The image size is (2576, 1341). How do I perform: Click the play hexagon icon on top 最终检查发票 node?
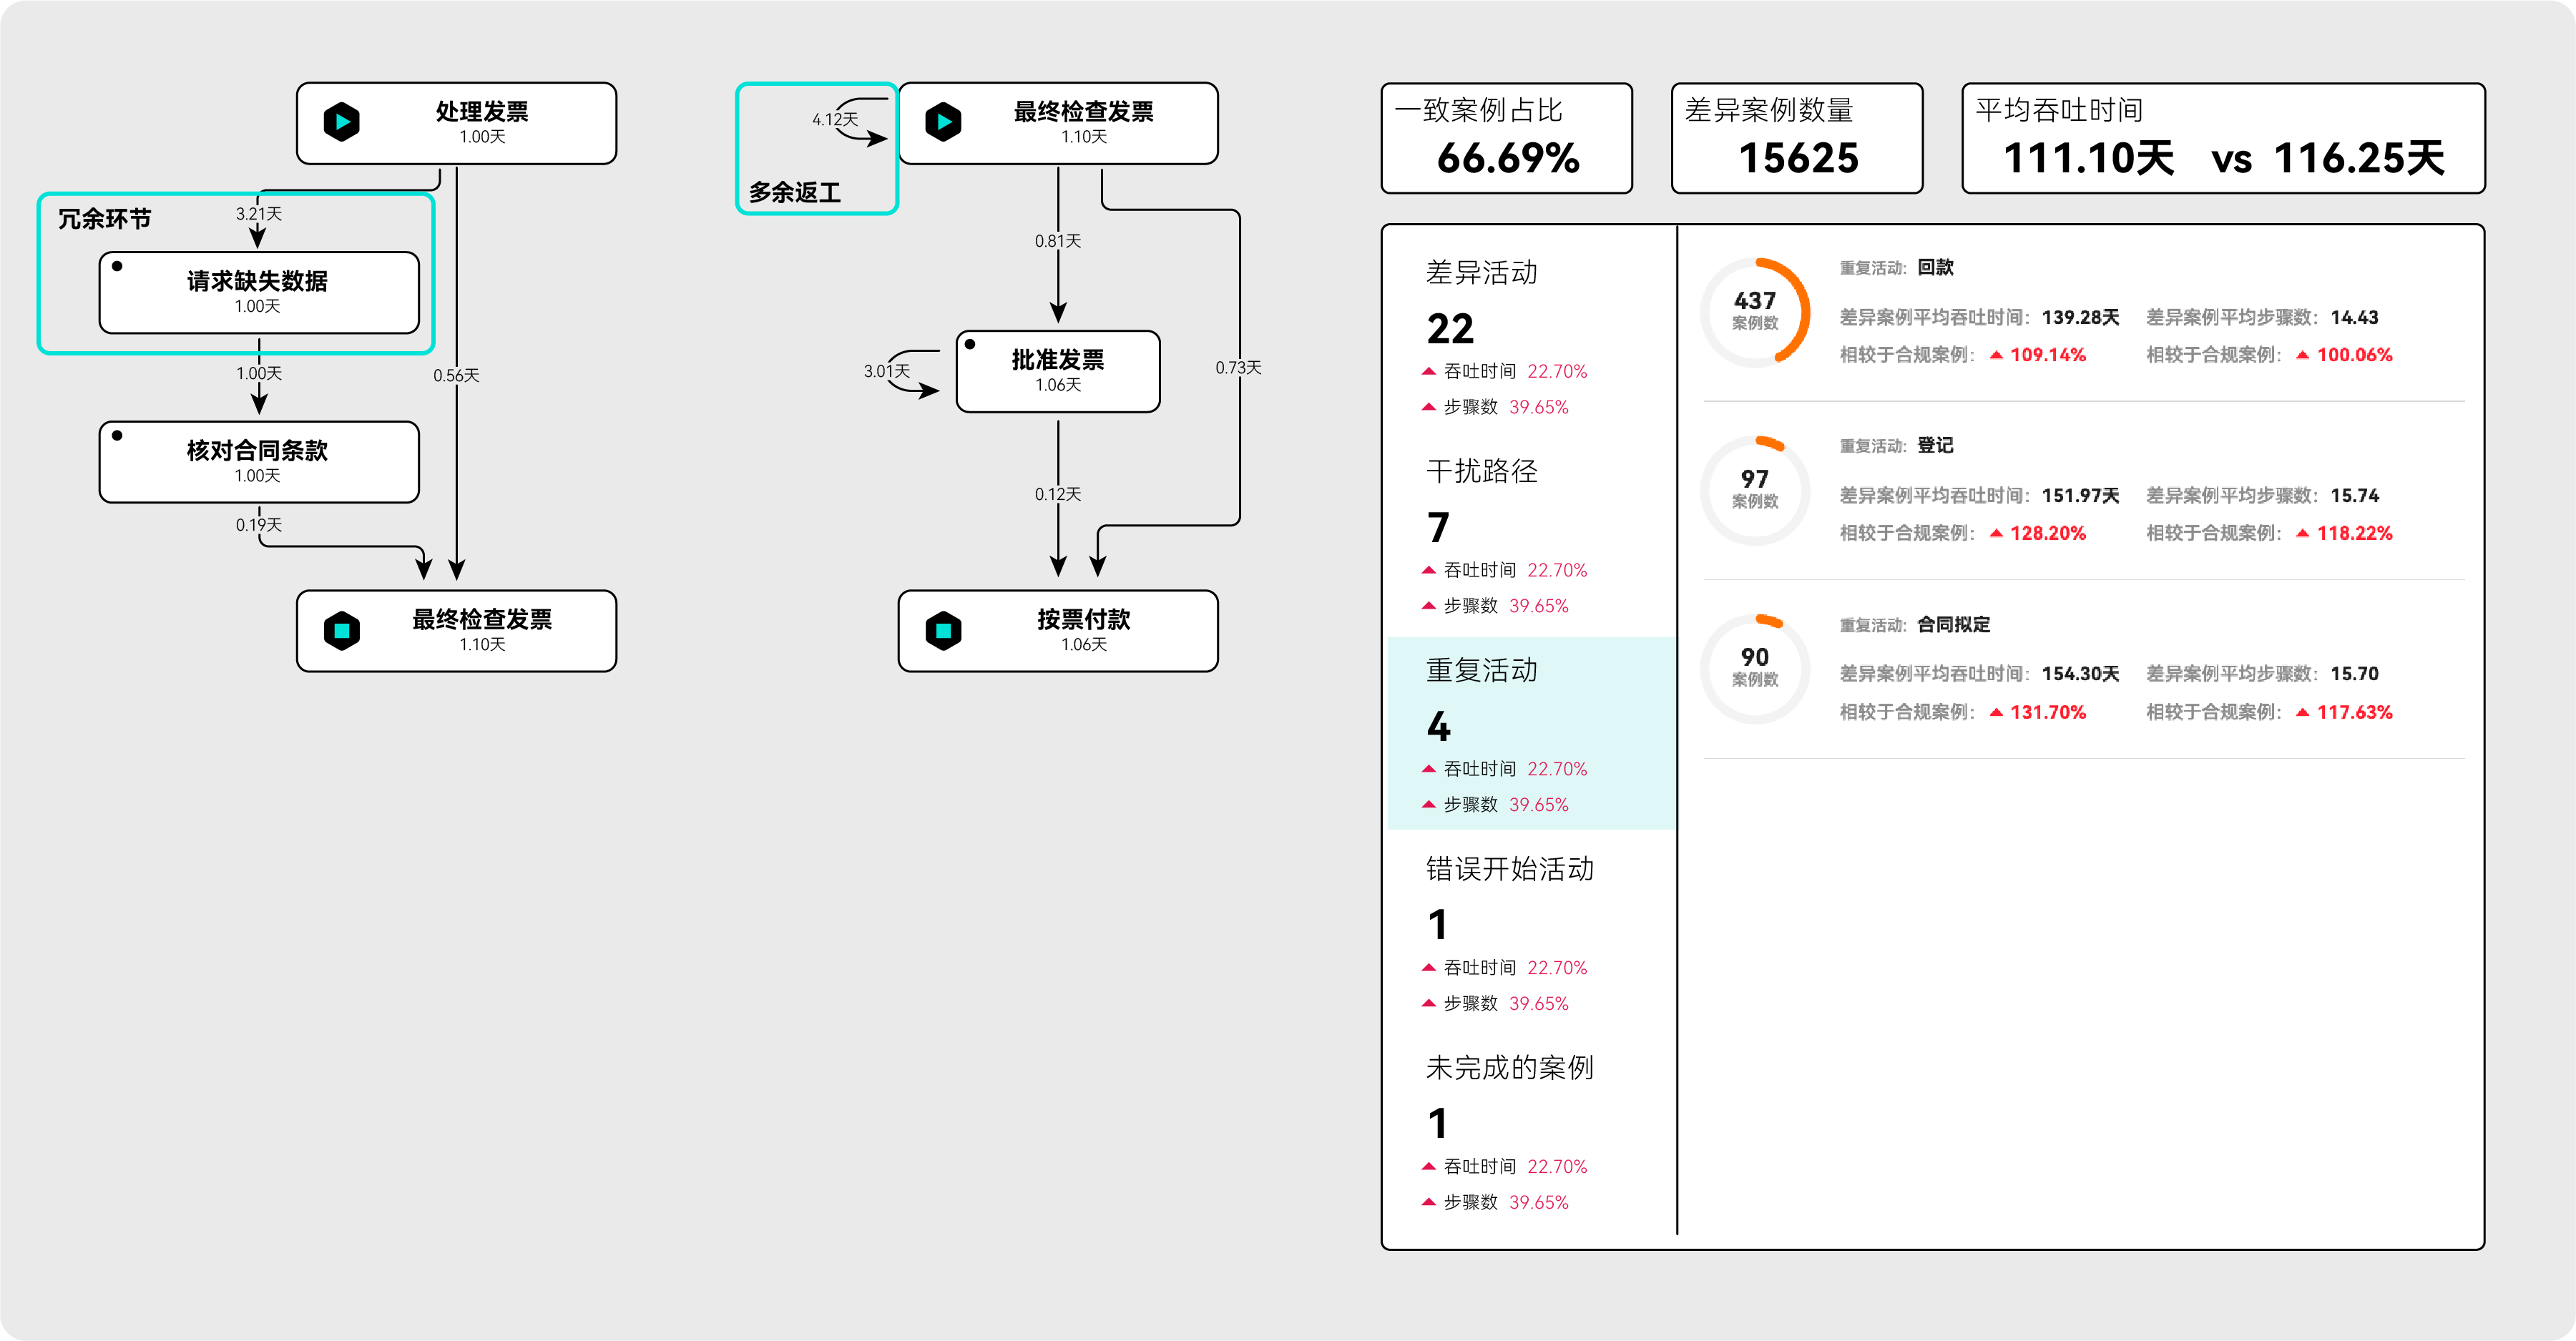(x=943, y=122)
